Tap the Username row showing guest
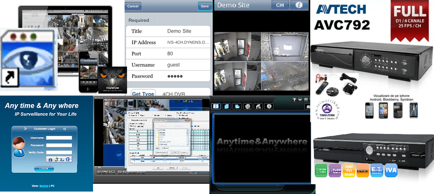The image size is (434, 194). pyautogui.click(x=168, y=65)
